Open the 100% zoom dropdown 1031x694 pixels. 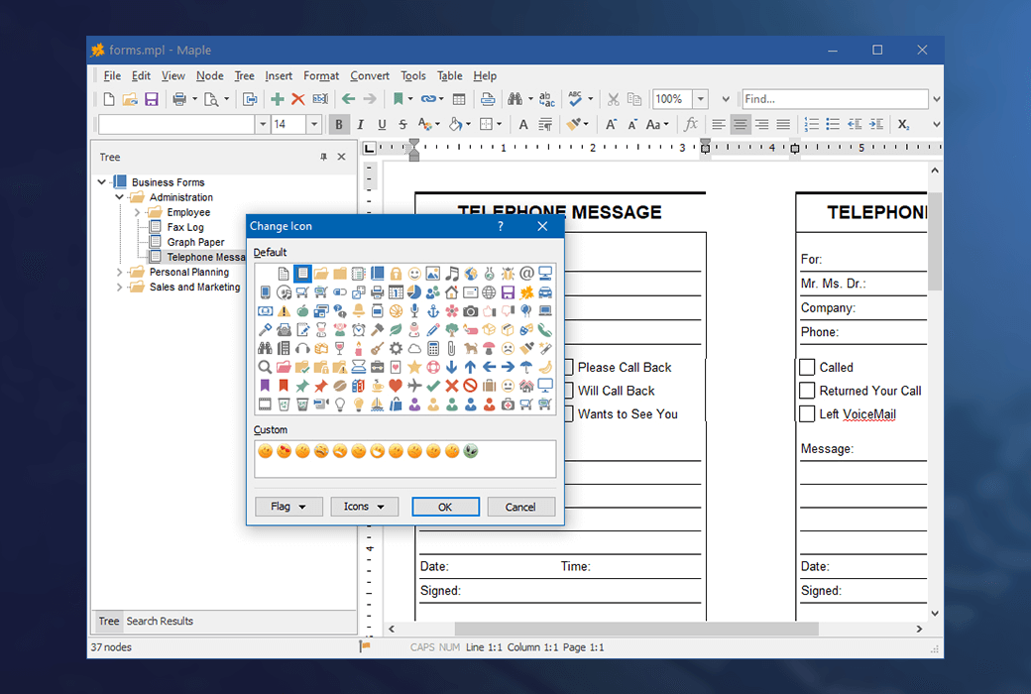(700, 99)
